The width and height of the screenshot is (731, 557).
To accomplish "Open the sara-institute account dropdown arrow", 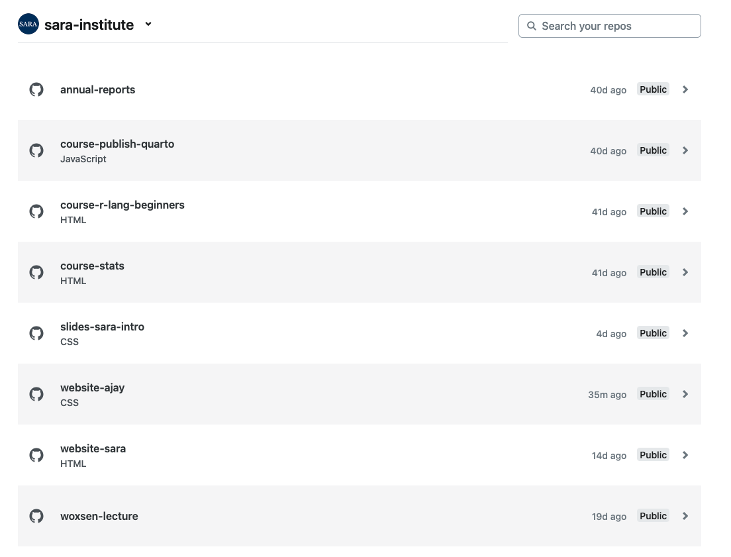I will [x=148, y=25].
